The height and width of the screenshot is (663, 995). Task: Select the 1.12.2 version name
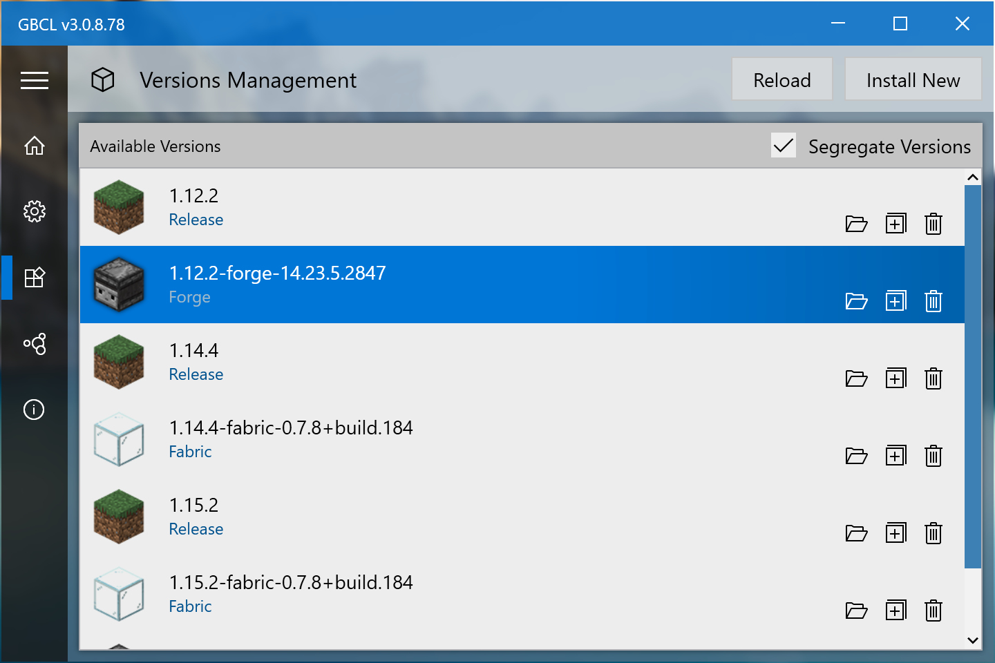tap(194, 195)
